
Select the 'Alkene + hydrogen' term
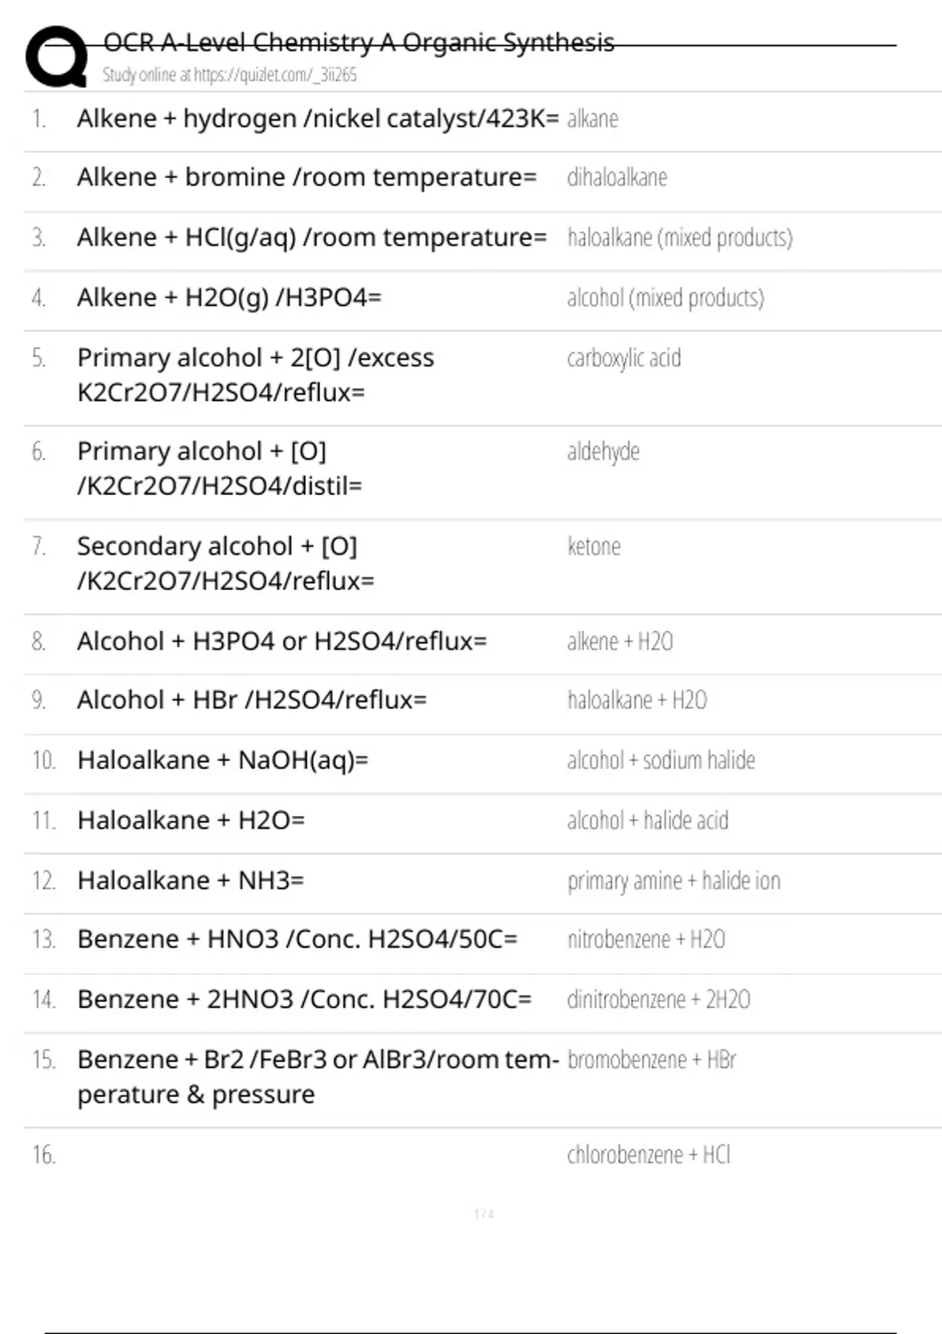[318, 118]
